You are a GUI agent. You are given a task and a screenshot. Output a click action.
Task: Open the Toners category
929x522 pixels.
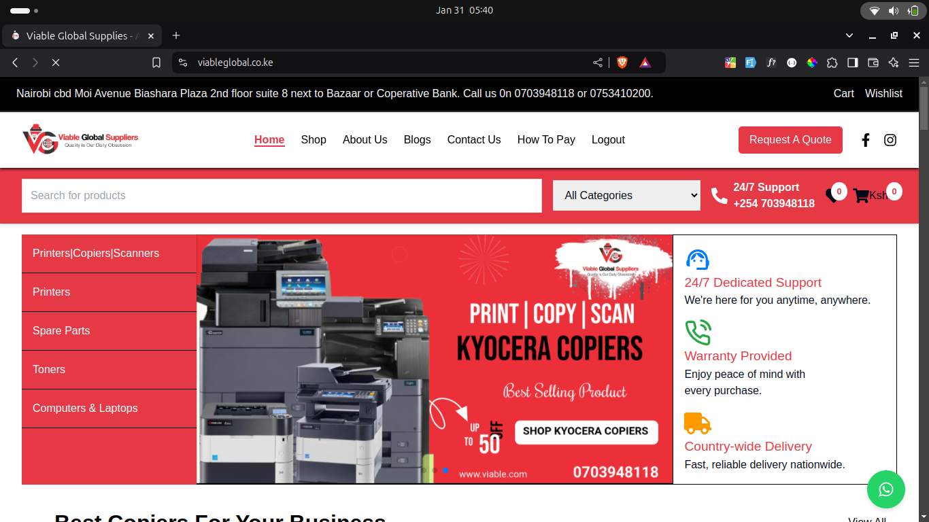click(x=109, y=370)
